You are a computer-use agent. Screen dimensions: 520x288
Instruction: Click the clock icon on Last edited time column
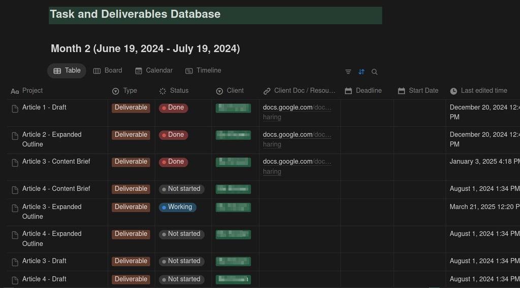pos(453,91)
